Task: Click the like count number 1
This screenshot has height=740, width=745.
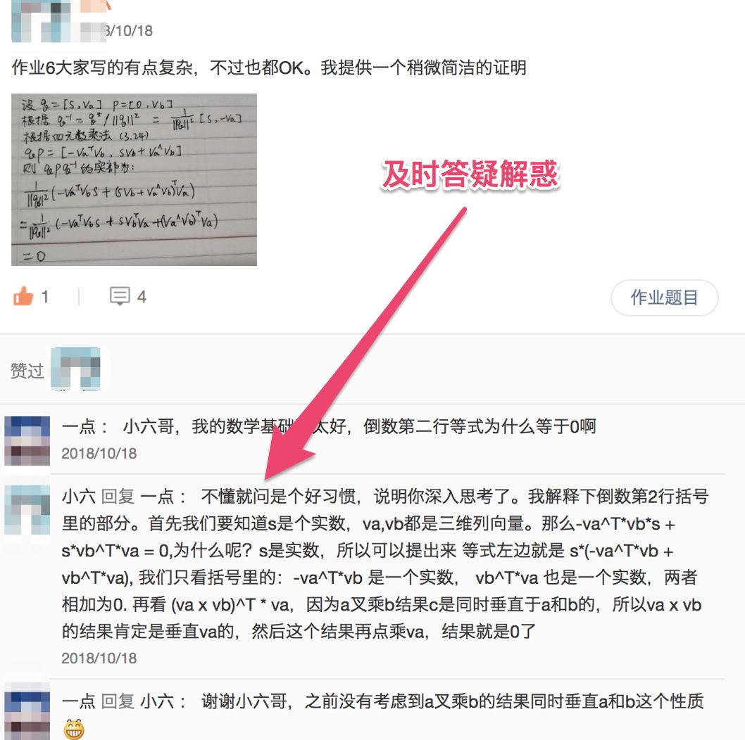Action: 44,297
